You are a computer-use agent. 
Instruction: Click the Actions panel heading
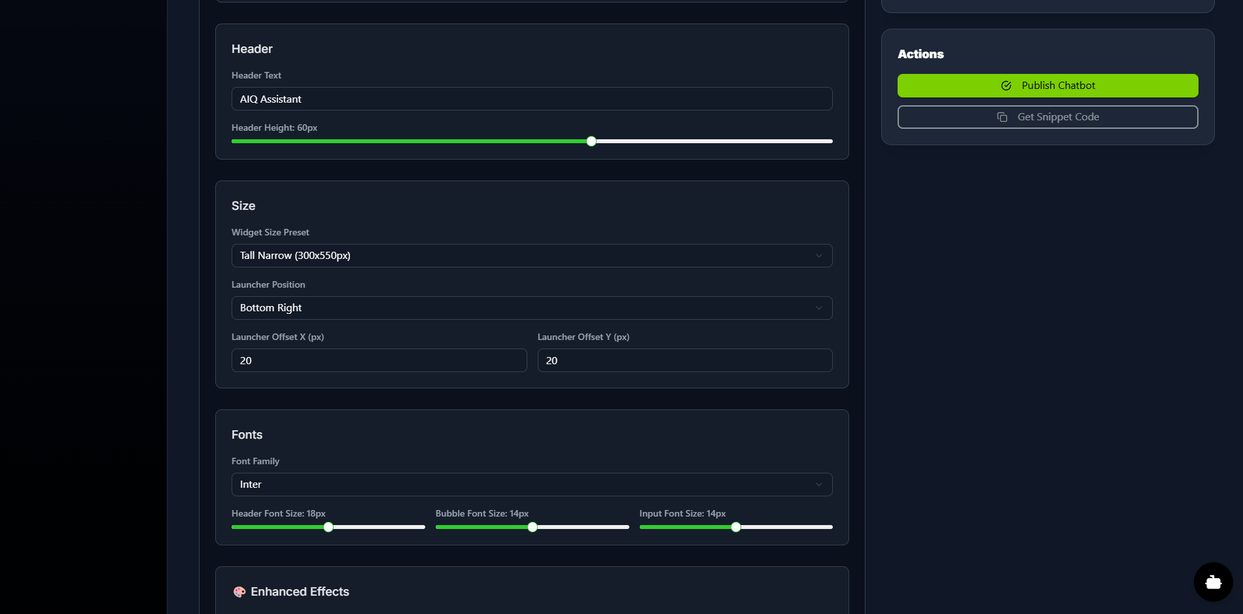point(920,54)
